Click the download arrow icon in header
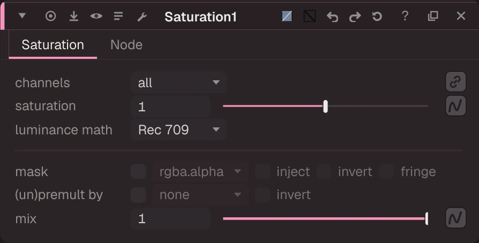This screenshot has width=479, height=243. click(x=73, y=16)
